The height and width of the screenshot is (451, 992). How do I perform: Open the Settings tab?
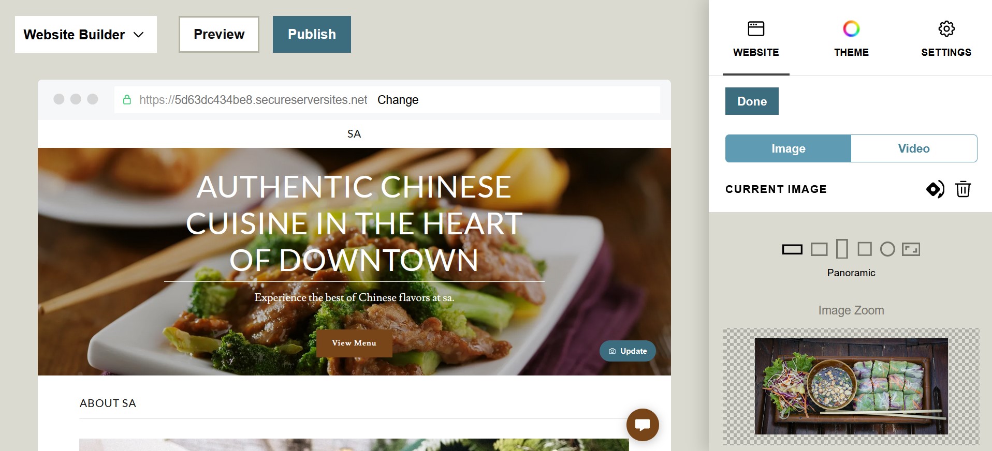(946, 38)
